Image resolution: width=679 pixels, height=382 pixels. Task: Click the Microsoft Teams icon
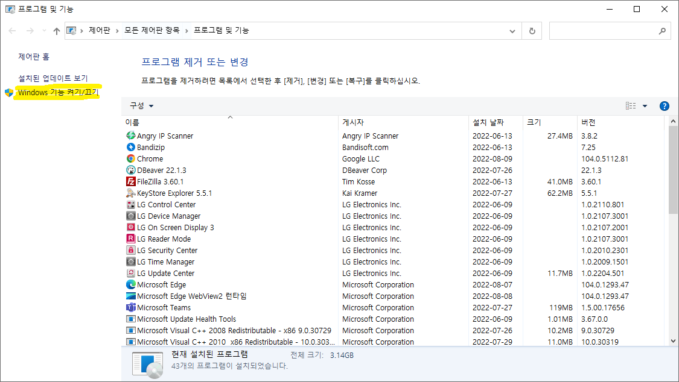click(131, 307)
